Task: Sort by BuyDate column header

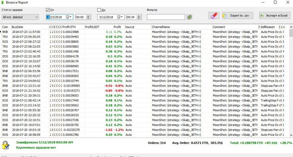Action: [30, 27]
